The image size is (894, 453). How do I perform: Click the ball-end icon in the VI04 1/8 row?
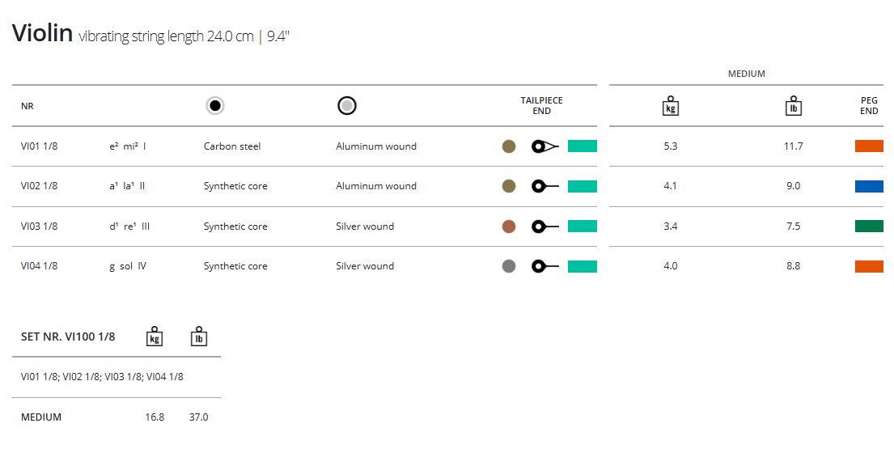[544, 266]
